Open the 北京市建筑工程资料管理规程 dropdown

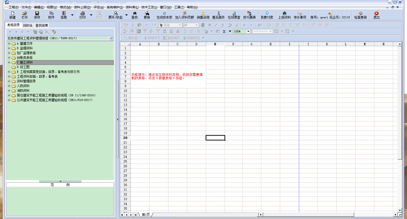(112, 38)
